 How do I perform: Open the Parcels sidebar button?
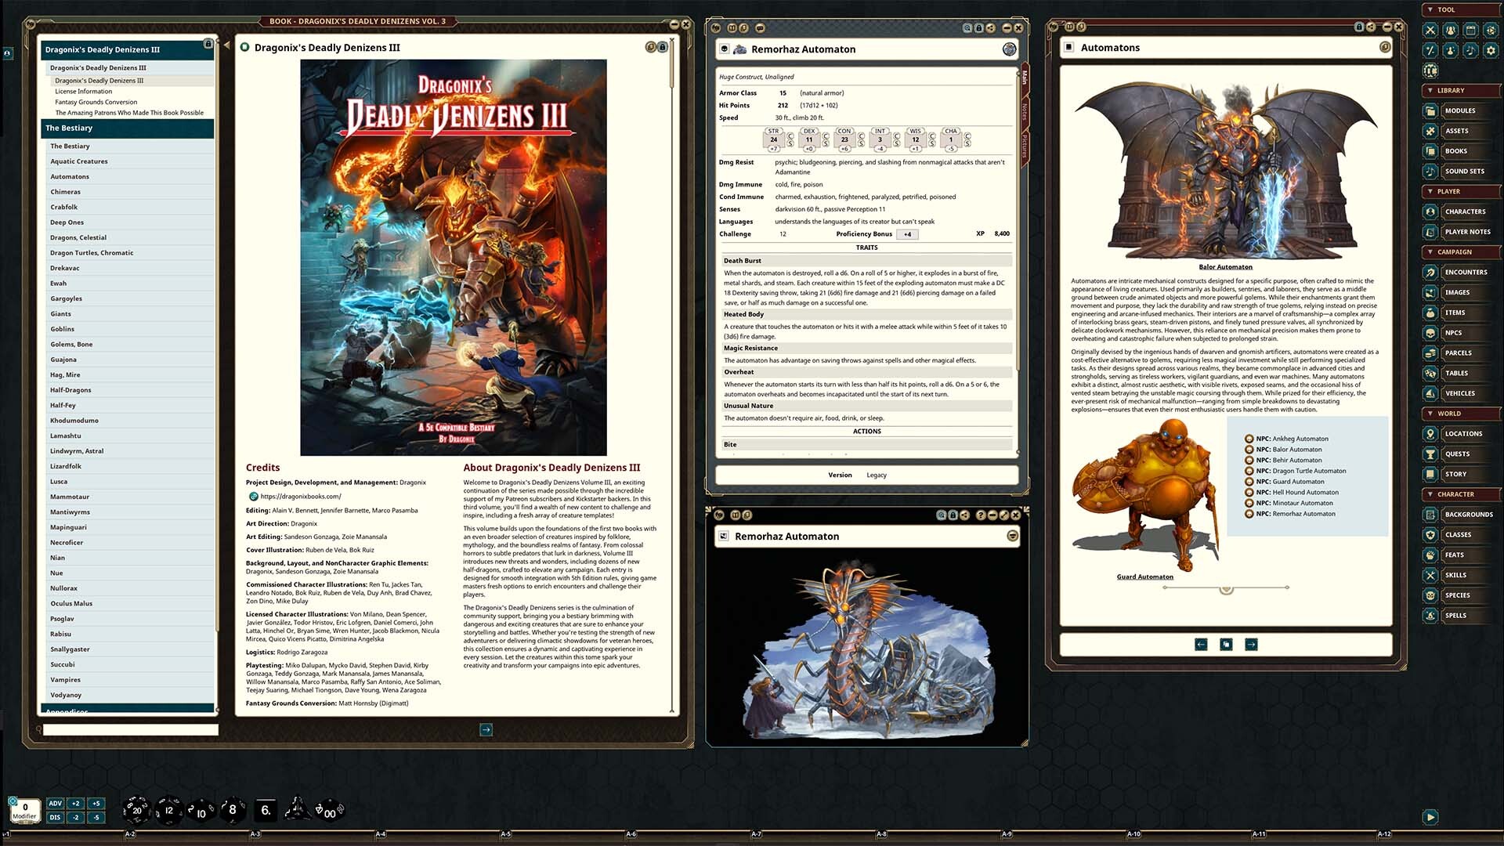(x=1462, y=353)
